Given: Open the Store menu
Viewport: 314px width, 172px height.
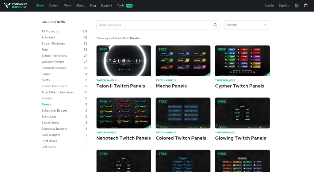Looking at the screenshot, I should (x=40, y=6).
